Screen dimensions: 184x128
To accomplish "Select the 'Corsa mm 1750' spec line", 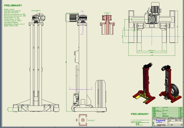I will coord(11,12).
